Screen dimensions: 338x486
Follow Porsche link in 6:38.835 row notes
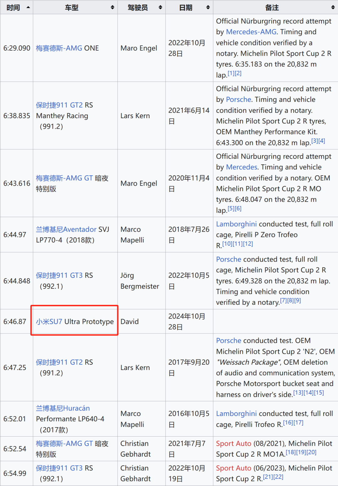pyautogui.click(x=238, y=99)
